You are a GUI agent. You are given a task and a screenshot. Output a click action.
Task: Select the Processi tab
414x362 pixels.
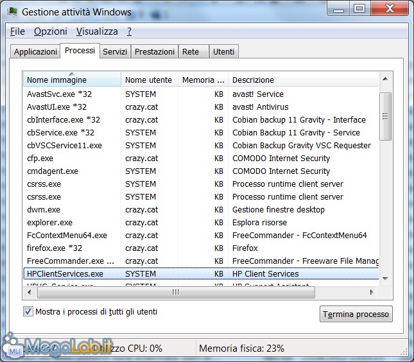[80, 51]
